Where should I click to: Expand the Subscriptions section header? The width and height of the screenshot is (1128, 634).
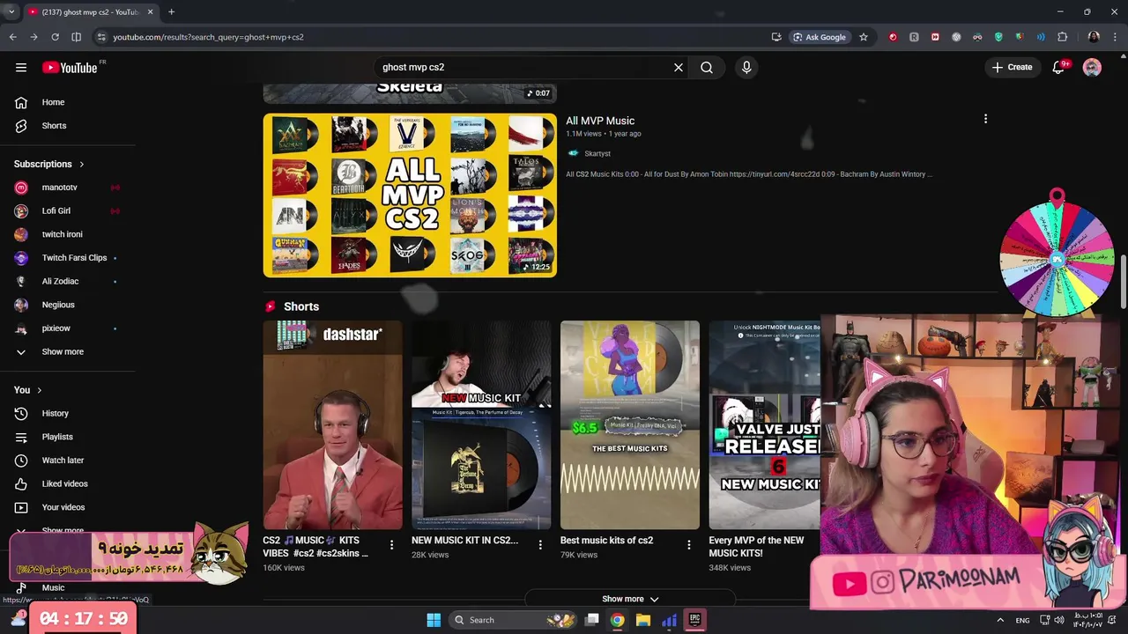(x=49, y=164)
